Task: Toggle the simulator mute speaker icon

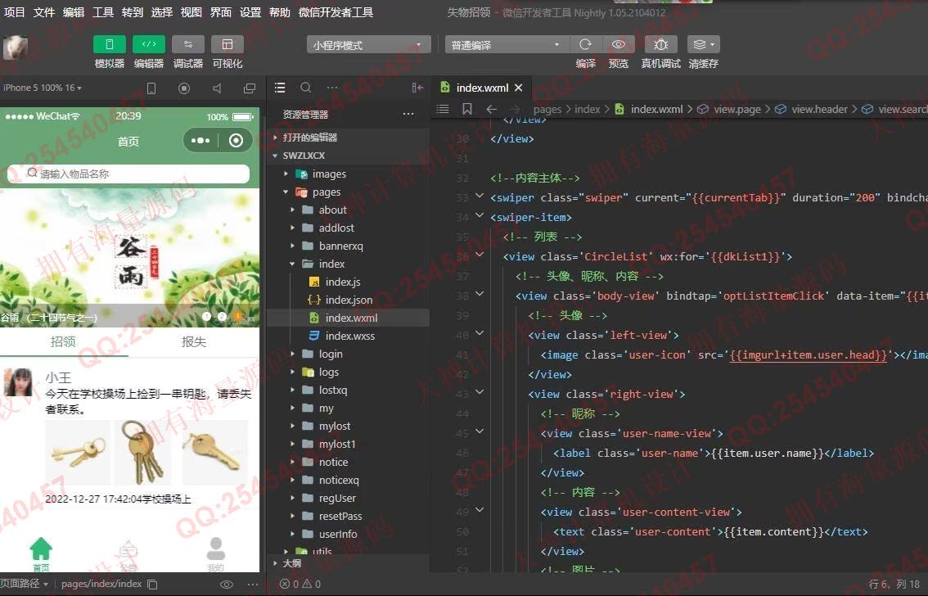Action: (x=217, y=88)
